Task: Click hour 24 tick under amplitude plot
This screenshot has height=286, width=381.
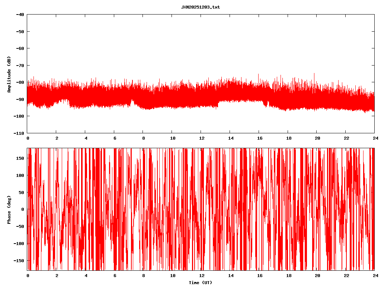Action: pos(374,138)
